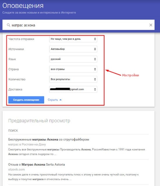Screen dimensions: 160x186
Task: Open result 'Отзыв о Матрас Аскона Serta Astoria'
Action: coord(36,164)
